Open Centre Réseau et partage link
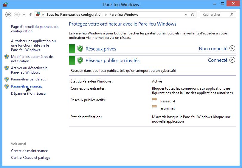This screenshot has width=242, height=168. point(31,158)
